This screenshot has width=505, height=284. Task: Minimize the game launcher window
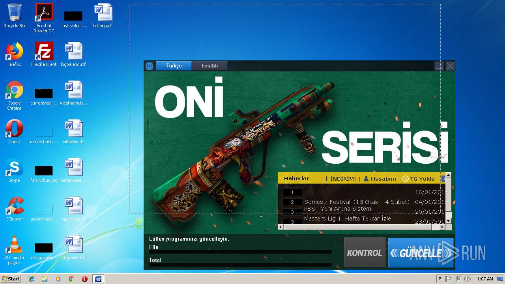[x=439, y=66]
